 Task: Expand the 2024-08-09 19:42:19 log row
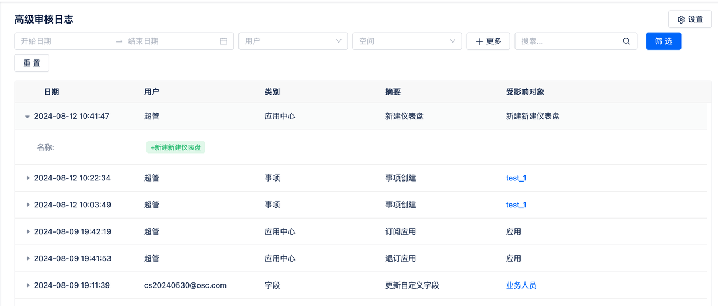coord(28,232)
